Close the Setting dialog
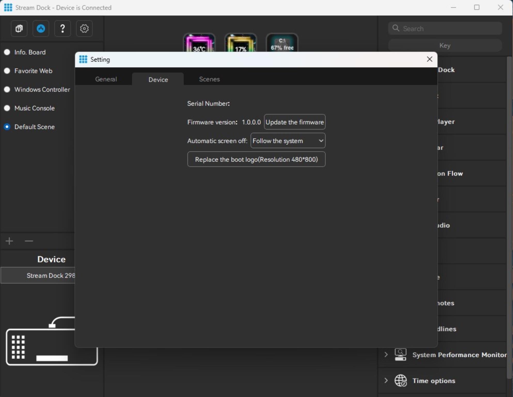The height and width of the screenshot is (397, 513). pyautogui.click(x=429, y=59)
